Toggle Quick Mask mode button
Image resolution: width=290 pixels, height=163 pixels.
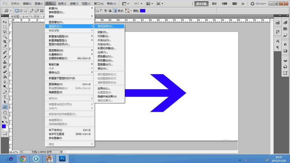click(5, 133)
